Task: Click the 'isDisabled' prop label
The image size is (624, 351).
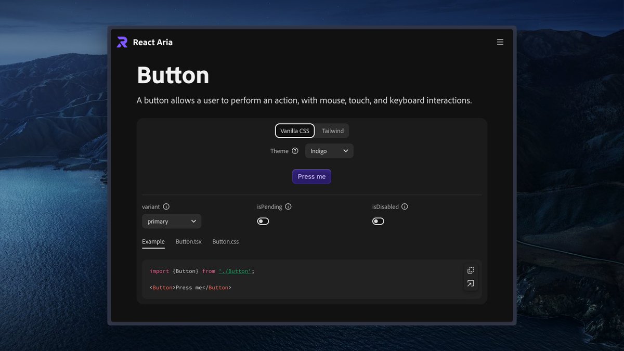Action: 385,206
